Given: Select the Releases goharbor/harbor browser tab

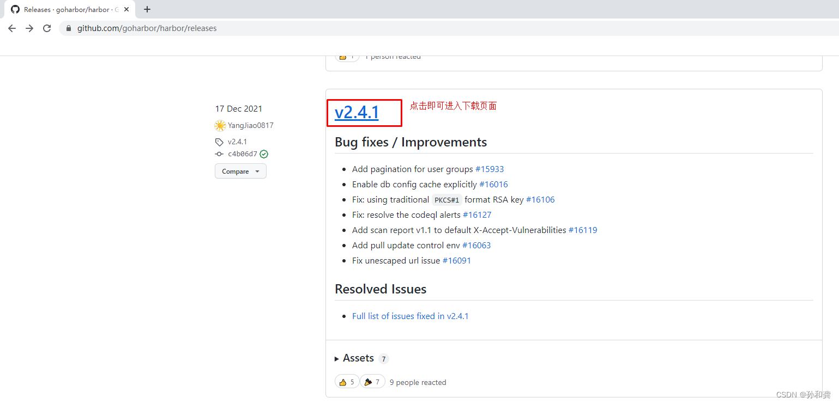Looking at the screenshot, I should point(70,9).
